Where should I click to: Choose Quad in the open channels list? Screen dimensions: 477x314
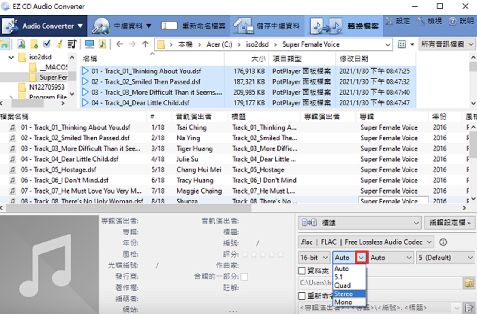(x=349, y=285)
